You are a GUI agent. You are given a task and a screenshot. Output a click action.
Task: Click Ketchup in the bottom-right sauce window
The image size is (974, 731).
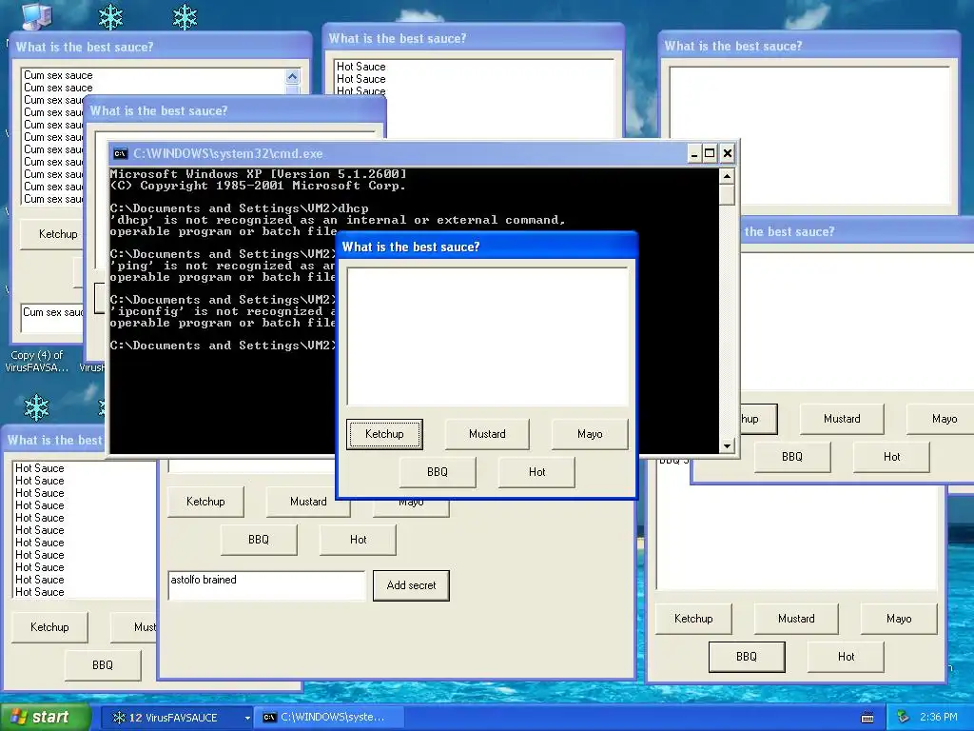point(693,619)
